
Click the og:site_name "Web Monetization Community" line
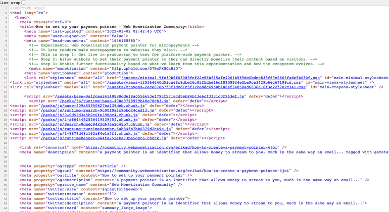tap(101, 185)
